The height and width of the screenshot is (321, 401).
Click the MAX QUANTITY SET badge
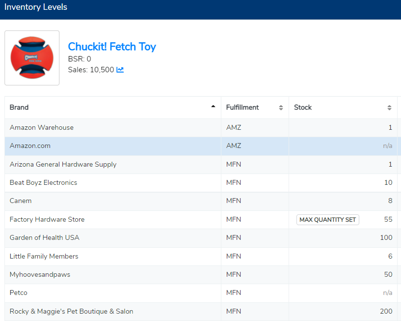pyautogui.click(x=327, y=220)
